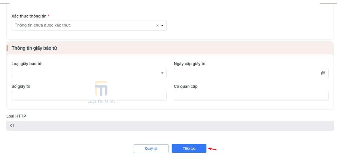The height and width of the screenshot is (158, 337).
Task: Click the red arrow beside Tiếp tục
Action: point(212,149)
